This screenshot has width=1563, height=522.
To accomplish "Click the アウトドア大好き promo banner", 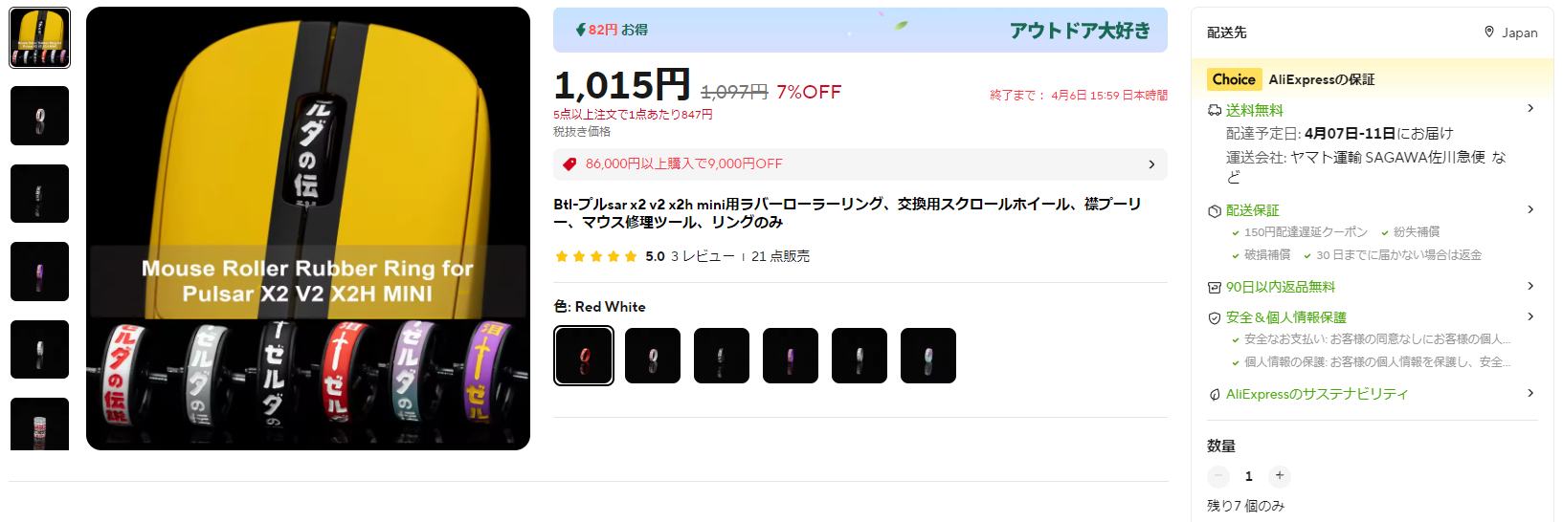I will point(860,30).
